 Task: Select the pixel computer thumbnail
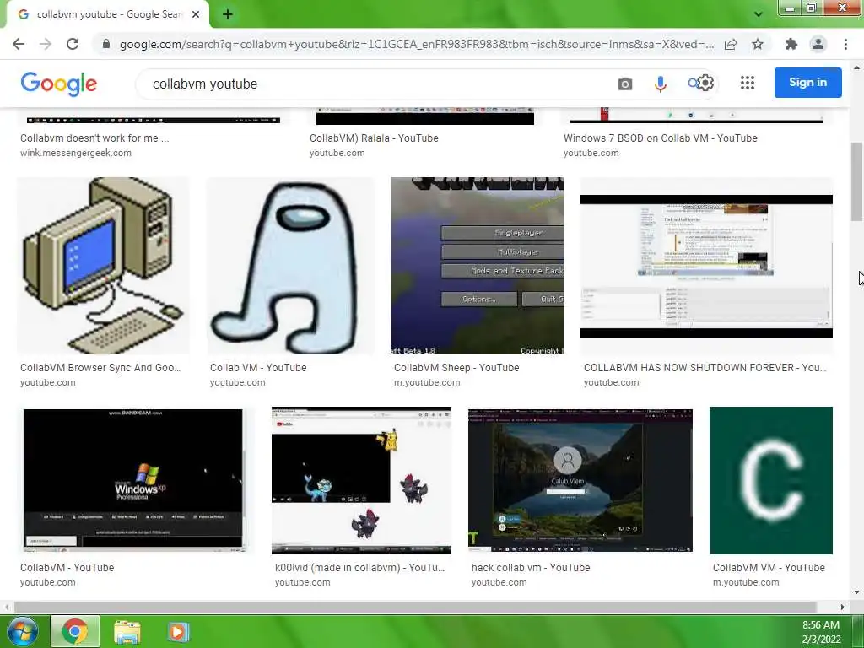[x=103, y=266]
